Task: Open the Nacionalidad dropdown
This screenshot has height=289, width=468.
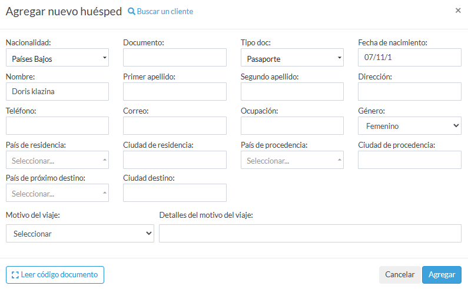Action: pos(57,58)
